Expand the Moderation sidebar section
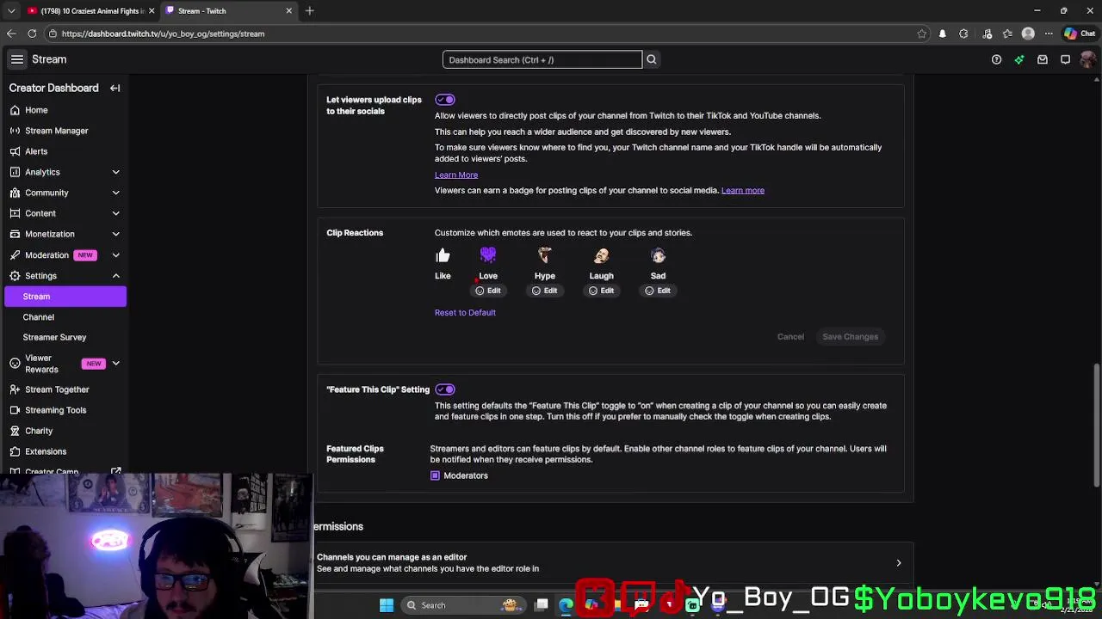 (115, 255)
